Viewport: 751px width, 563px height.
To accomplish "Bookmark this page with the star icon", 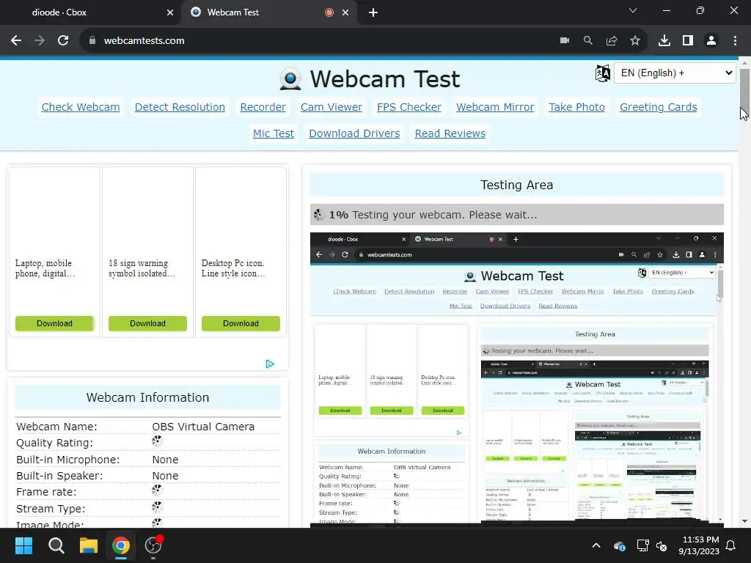I will [635, 41].
